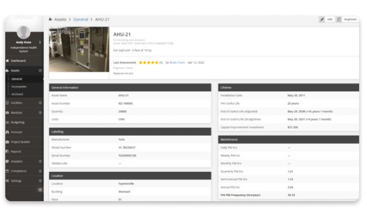367x220 pixels.
Task: Click the Lifetime section header
Action: click(x=288, y=88)
